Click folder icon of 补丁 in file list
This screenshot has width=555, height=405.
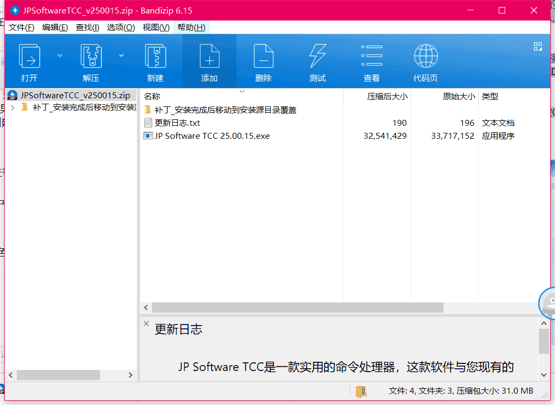click(148, 110)
